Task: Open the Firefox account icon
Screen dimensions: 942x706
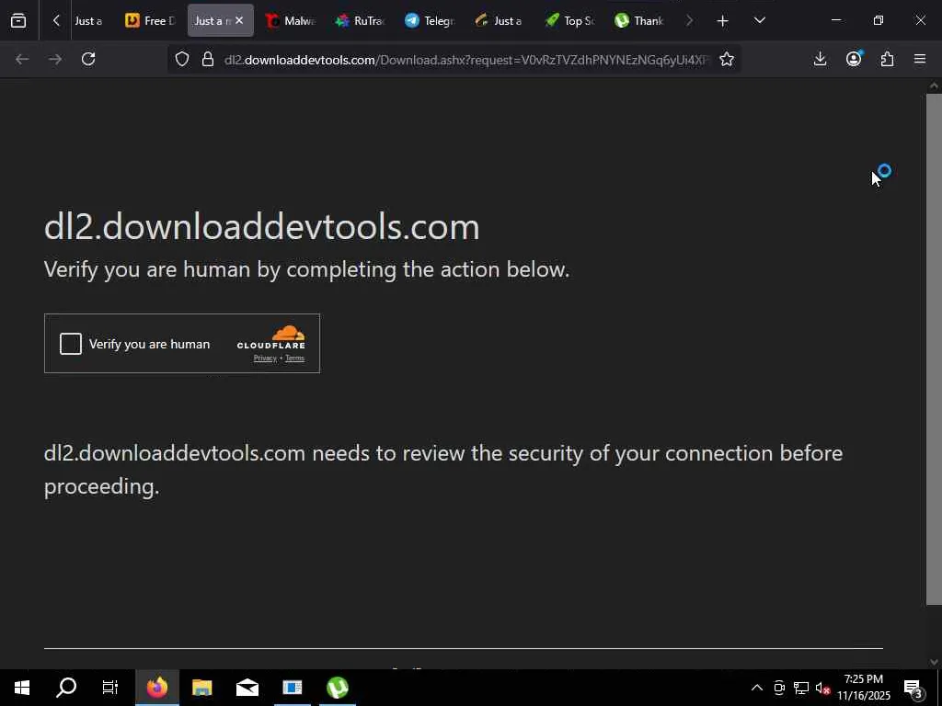Action: (x=854, y=59)
